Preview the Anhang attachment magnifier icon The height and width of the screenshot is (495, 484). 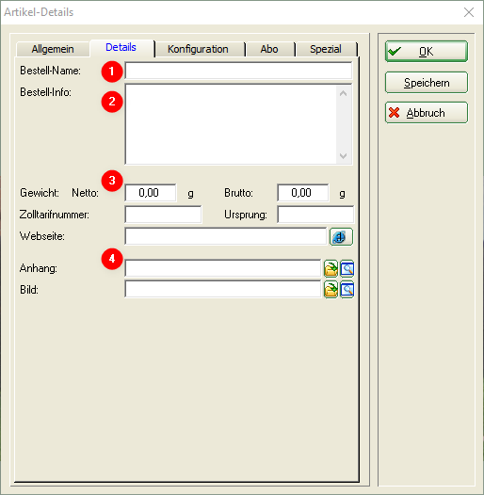pos(347,269)
